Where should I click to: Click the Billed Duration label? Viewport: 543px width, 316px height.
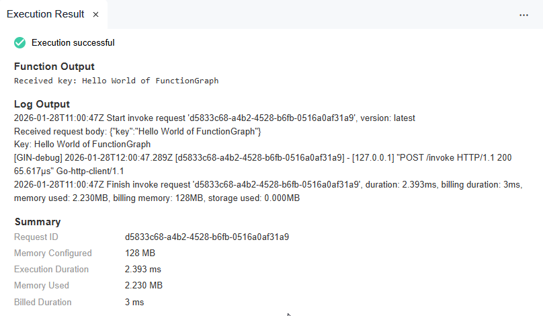tap(43, 302)
